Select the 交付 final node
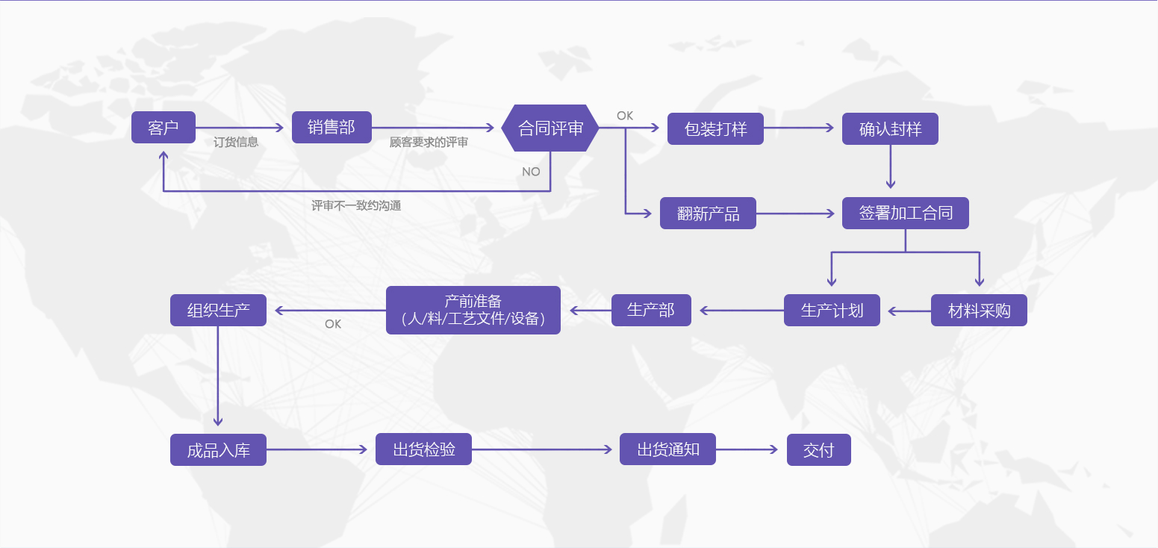 [x=818, y=450]
